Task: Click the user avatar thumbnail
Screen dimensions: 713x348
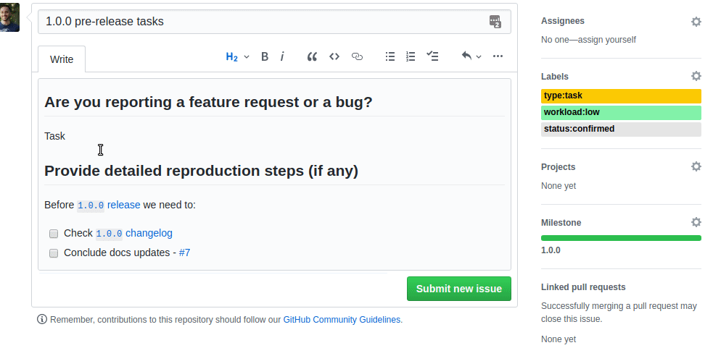Action: coord(9,17)
